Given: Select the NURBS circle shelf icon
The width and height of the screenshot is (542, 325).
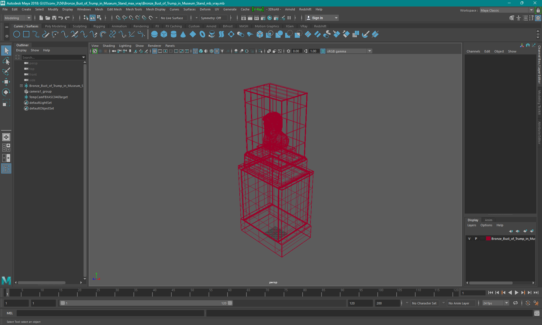Looking at the screenshot, I should click(x=17, y=34).
